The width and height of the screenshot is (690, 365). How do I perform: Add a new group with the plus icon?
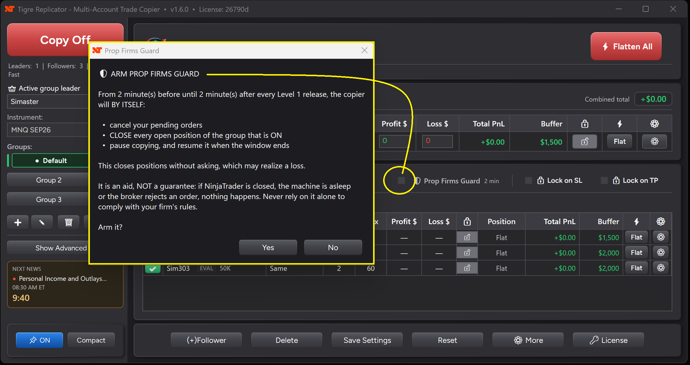pyautogui.click(x=18, y=222)
